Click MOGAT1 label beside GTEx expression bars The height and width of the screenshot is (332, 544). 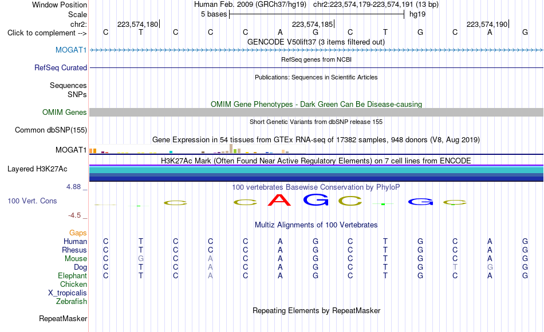[x=71, y=150]
